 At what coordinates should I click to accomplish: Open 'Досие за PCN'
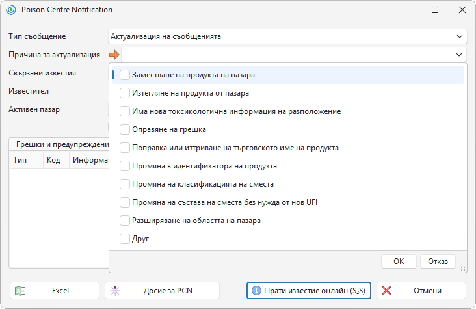click(162, 291)
